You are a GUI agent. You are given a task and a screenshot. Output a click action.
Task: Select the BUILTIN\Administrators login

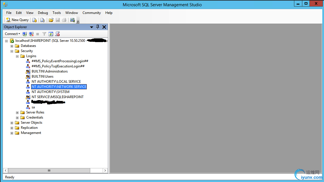coord(50,71)
